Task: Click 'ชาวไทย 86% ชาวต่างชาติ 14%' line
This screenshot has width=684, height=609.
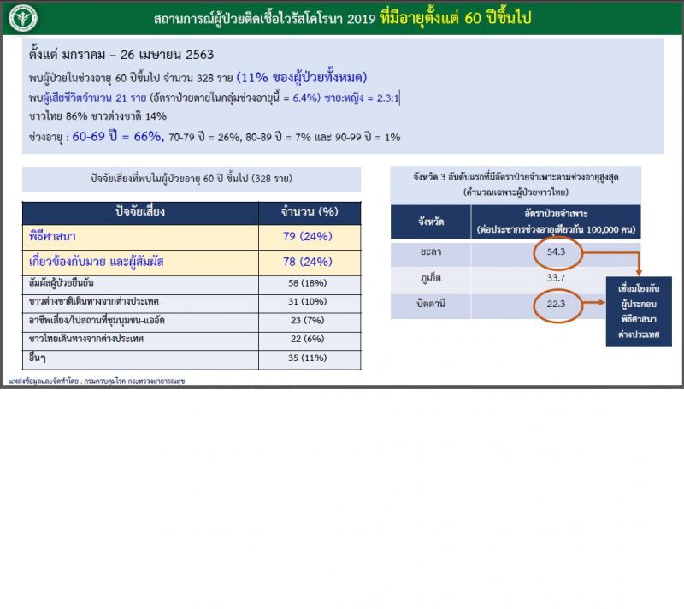Action: pyautogui.click(x=97, y=116)
